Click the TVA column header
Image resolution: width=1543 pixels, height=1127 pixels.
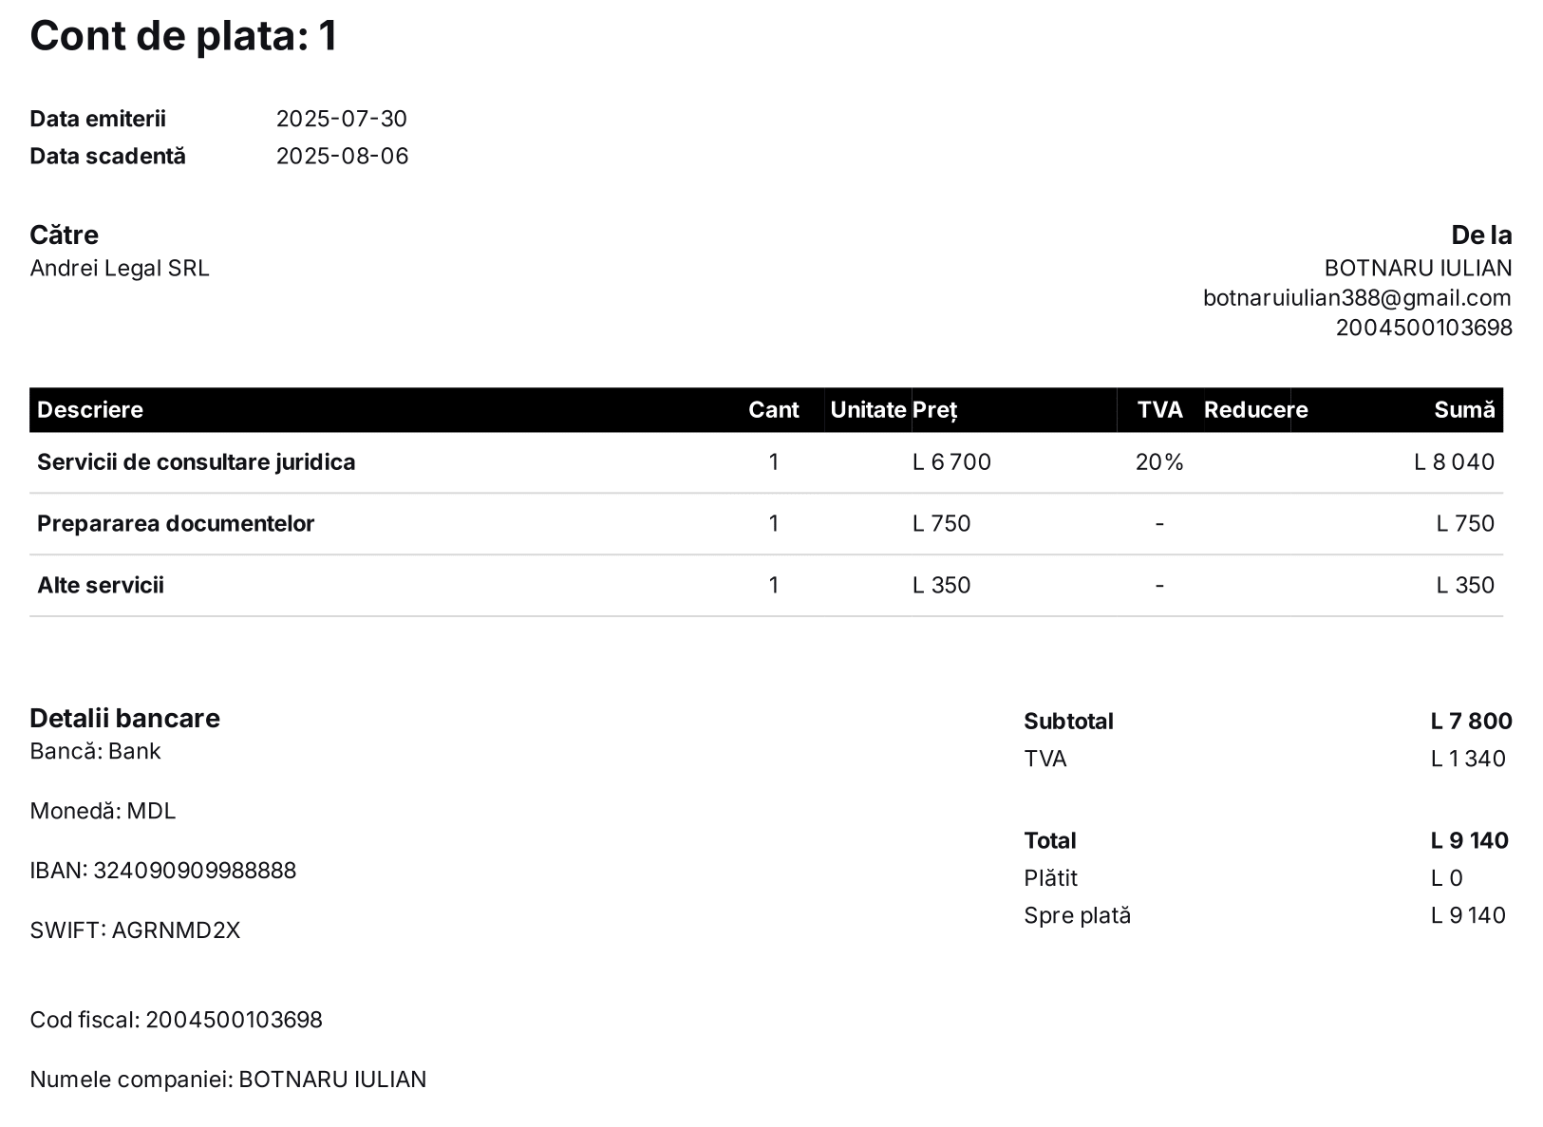tap(1159, 410)
